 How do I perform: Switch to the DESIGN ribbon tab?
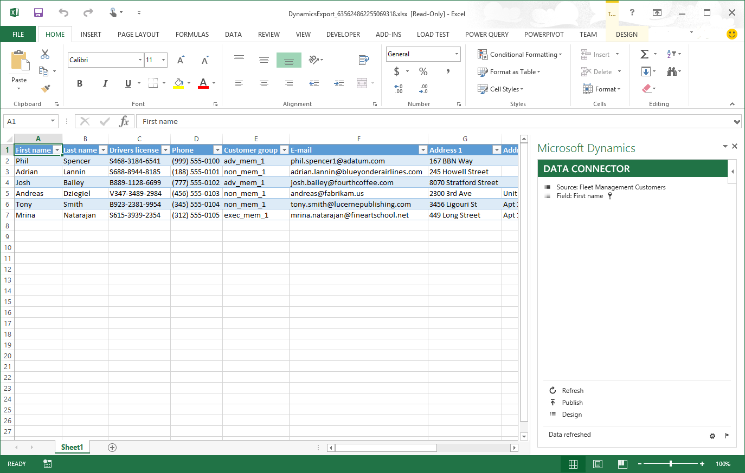[x=627, y=34]
